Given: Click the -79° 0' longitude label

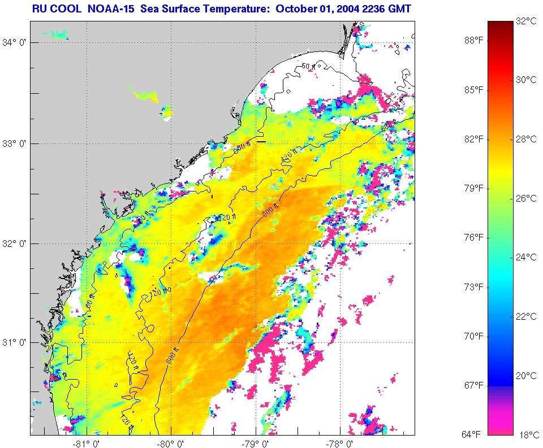Looking at the screenshot, I should point(256,443).
